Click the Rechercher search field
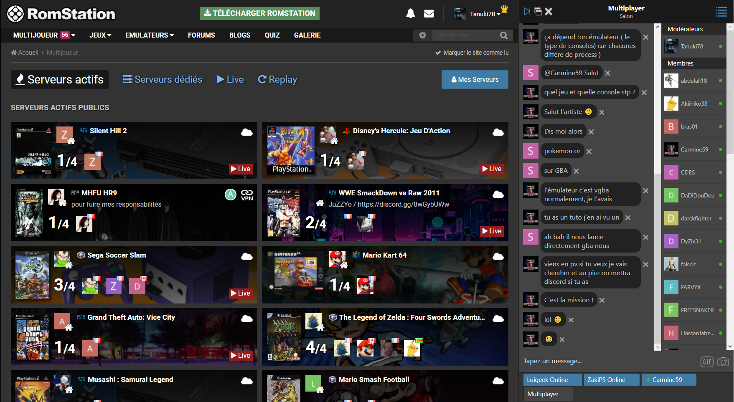 464,35
